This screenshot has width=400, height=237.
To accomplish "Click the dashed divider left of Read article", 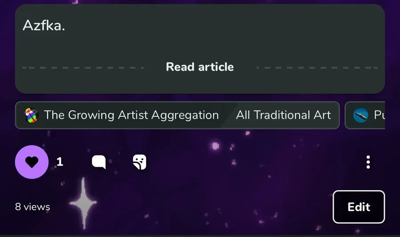I will (x=83, y=68).
